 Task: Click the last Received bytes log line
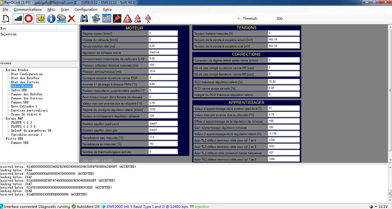44,194
